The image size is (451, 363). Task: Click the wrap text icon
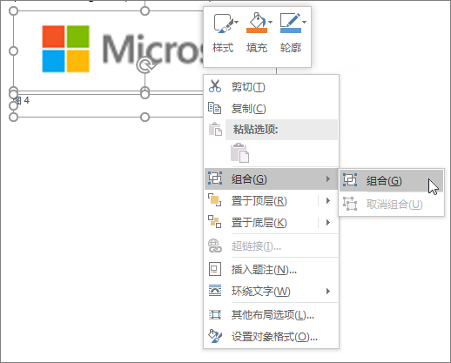tap(215, 291)
